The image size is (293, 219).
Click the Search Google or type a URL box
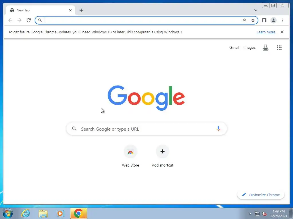146,129
